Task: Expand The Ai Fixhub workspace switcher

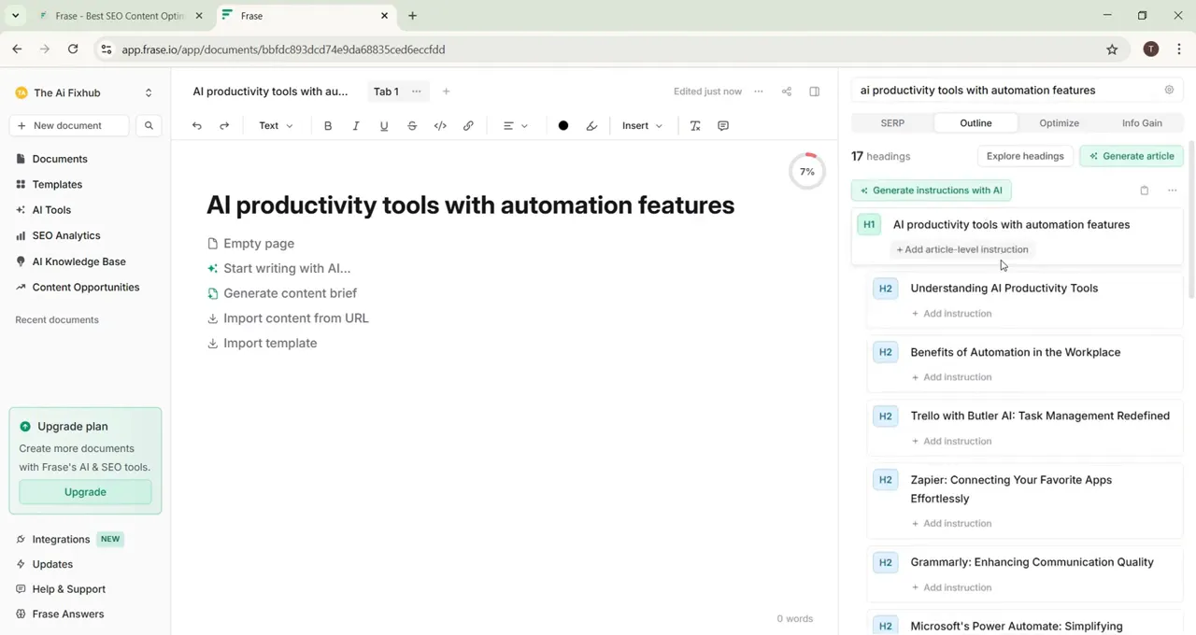Action: (x=148, y=92)
